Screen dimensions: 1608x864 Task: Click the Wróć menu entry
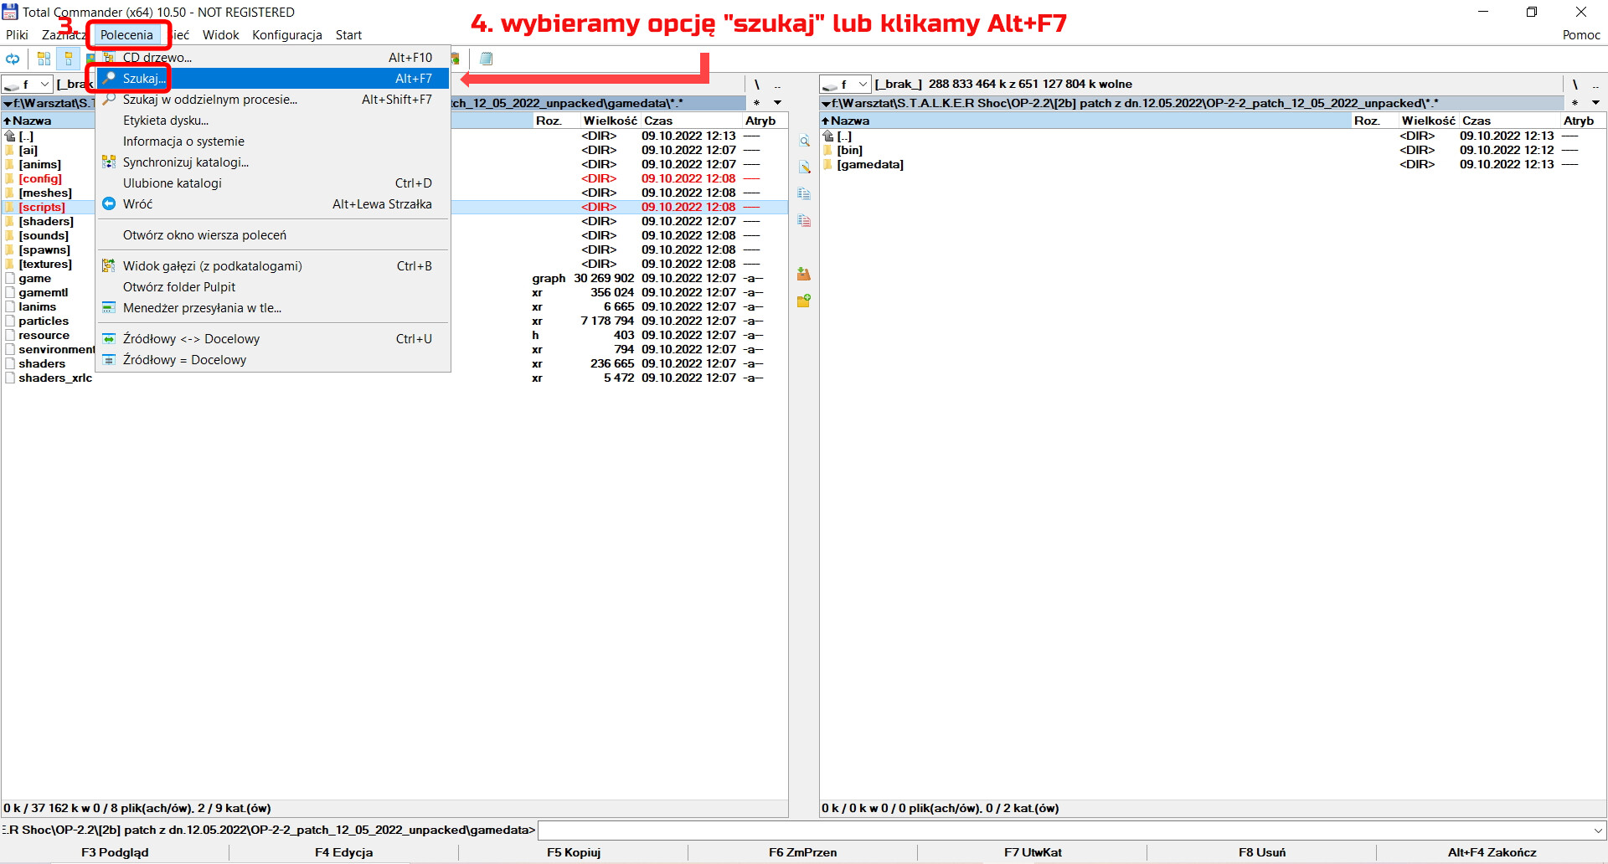(x=273, y=204)
